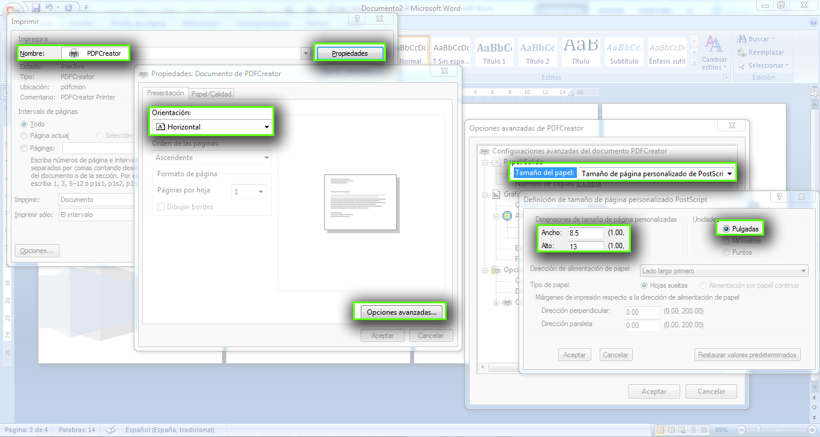
Task: Click Restaurar valores predeterminados
Action: pos(747,355)
